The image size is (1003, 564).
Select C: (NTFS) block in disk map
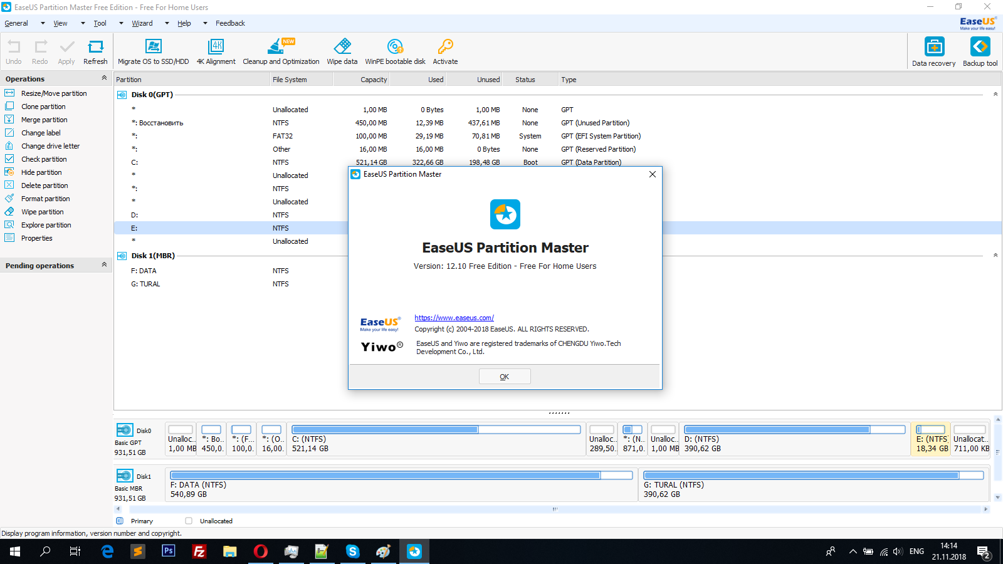[436, 439]
